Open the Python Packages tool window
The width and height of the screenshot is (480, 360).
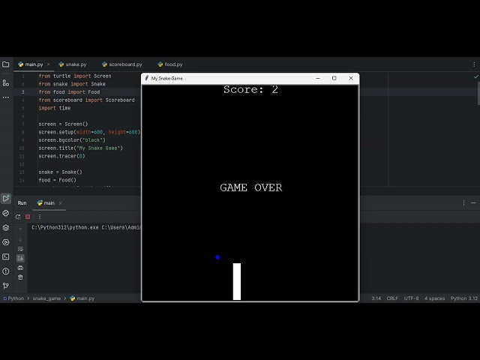click(x=6, y=213)
